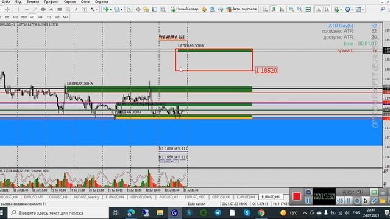Zoom in on the chart

point(291,9)
